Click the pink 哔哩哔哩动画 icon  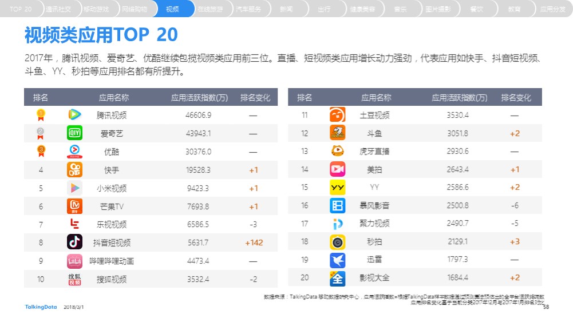coord(74,261)
